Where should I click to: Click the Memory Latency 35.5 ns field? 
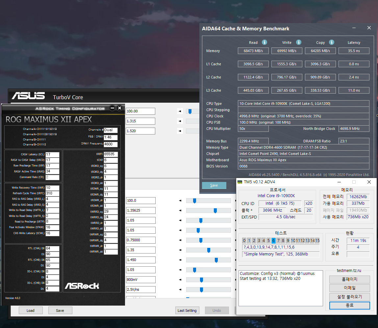click(354, 51)
